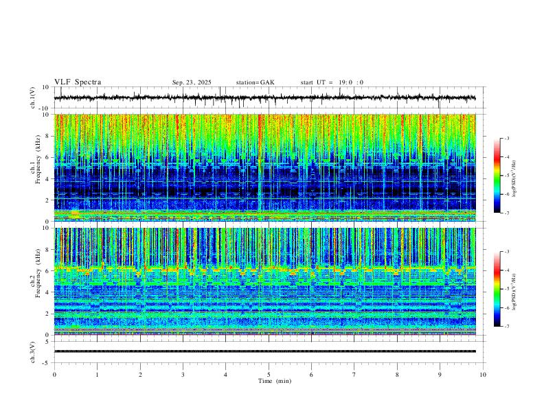Select the 'start UT = 19:0 :0' text

pyautogui.click(x=332, y=82)
